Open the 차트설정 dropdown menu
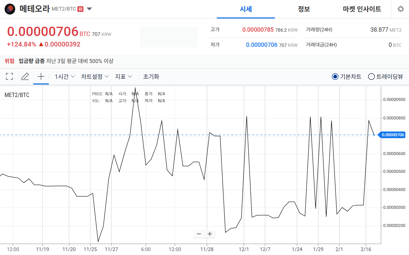 point(95,77)
